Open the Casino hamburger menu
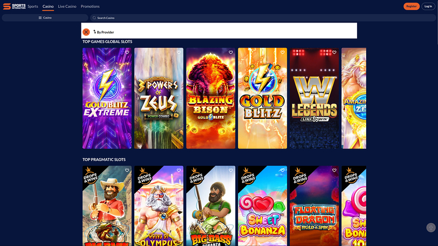This screenshot has height=246, width=438. [x=45, y=17]
